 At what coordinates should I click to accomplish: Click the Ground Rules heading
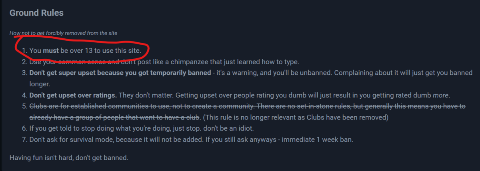(x=36, y=13)
